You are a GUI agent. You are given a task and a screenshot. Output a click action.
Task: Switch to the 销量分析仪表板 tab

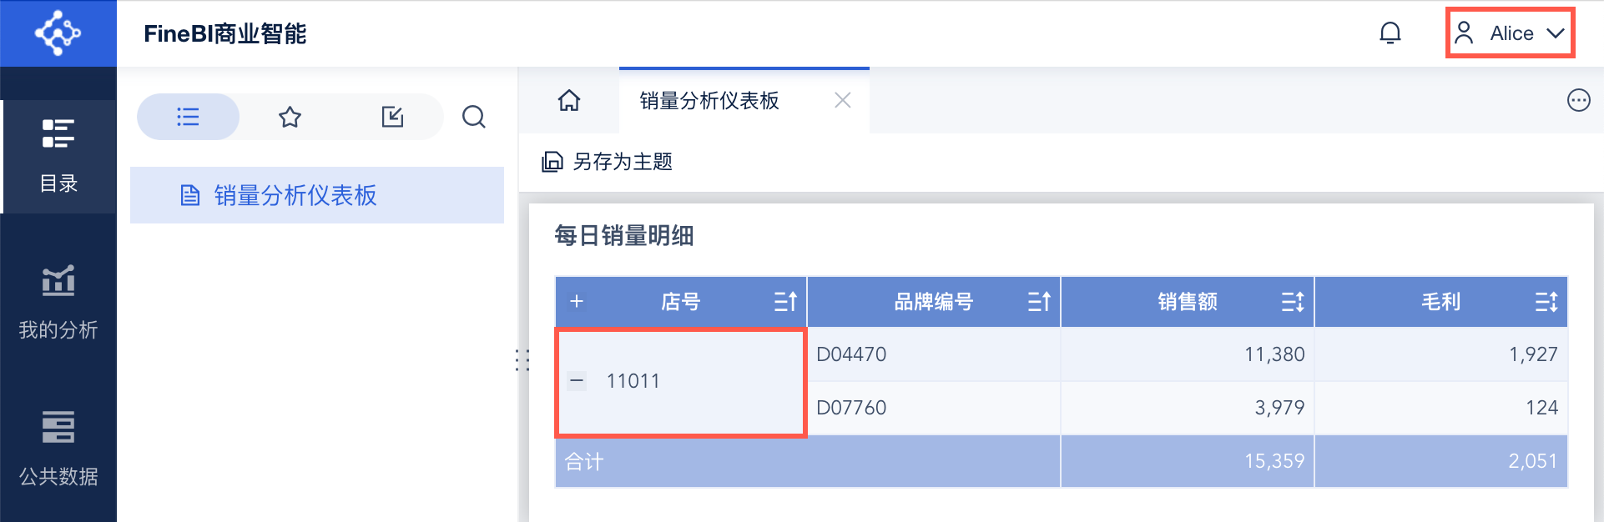(709, 101)
